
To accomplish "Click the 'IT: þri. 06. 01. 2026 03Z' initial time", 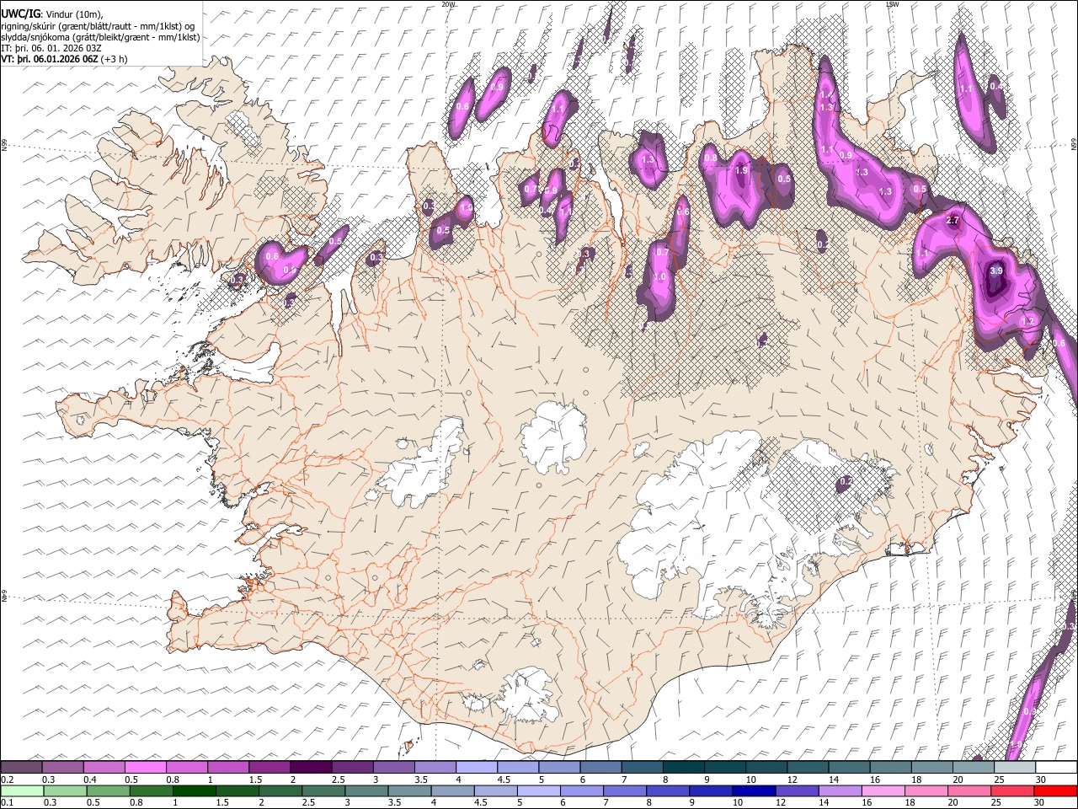I will [51, 48].
